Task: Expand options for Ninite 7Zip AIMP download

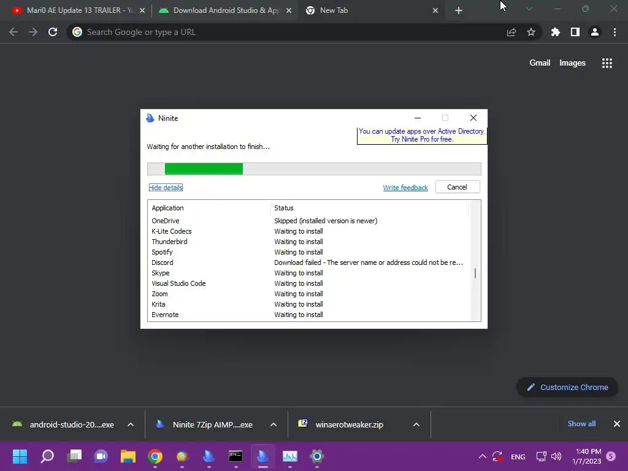Action: (274, 424)
